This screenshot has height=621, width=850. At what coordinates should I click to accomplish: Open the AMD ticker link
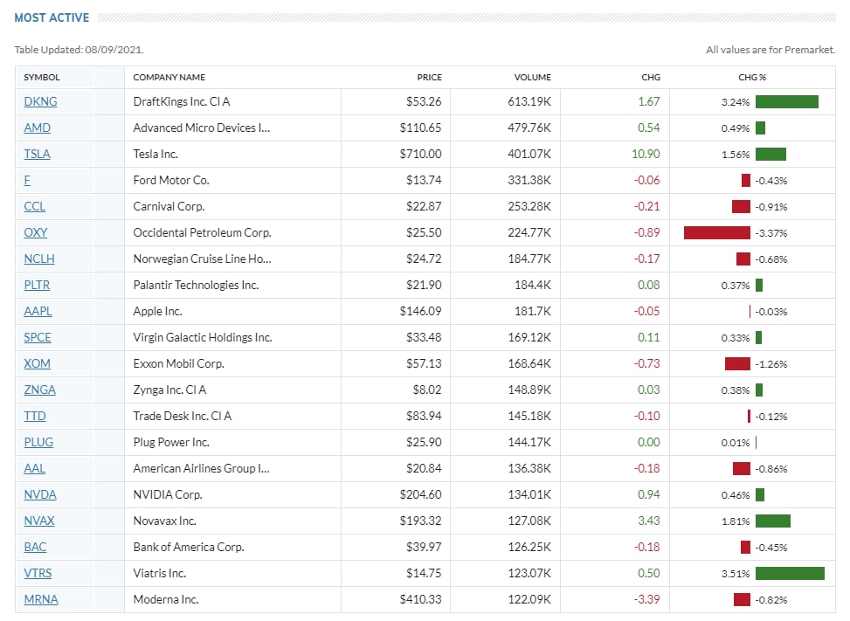37,128
